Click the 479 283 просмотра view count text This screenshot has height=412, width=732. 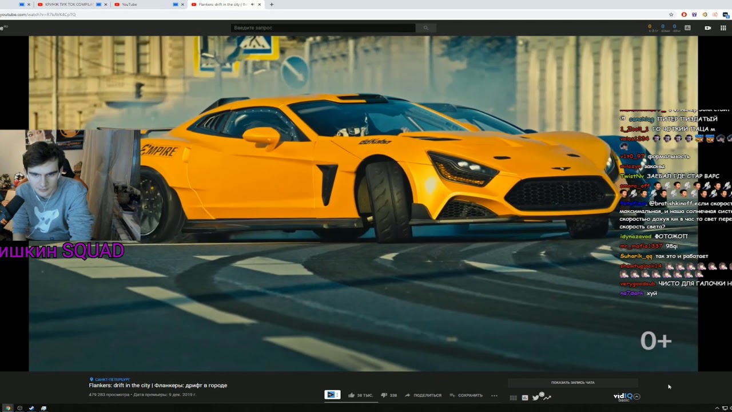[x=109, y=395]
